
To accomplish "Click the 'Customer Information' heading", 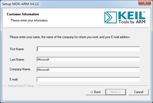I will pyautogui.click(x=23, y=14).
